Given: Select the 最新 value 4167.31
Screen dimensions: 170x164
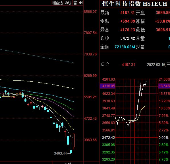Looking at the screenshot, I should pyautogui.click(x=127, y=13).
